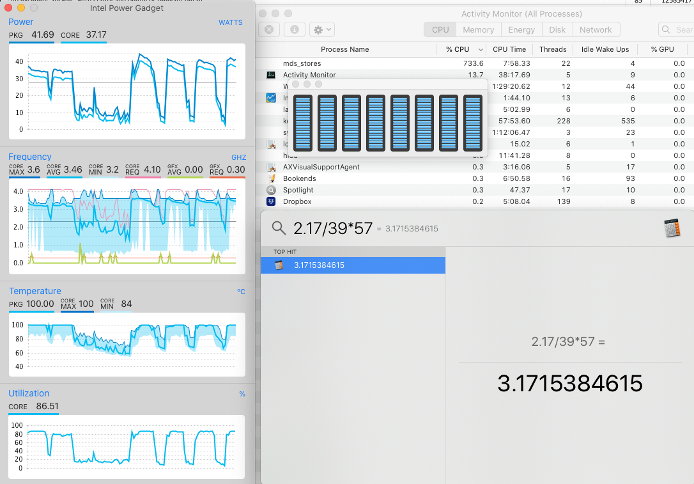
Task: Switch to the Disk tab
Action: pyautogui.click(x=557, y=29)
